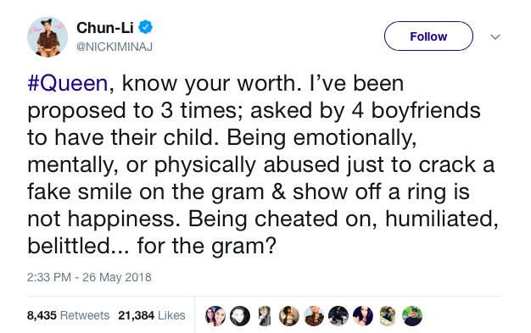This screenshot has height=333, width=531.
Task: Open the 2:33 PM - 26 May 2018 timestamp
Action: (89, 277)
